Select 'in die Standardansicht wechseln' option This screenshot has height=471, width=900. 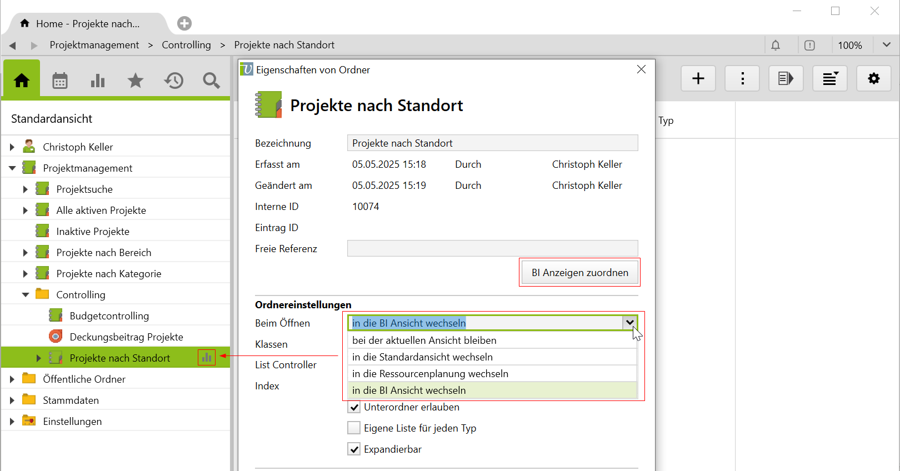point(422,357)
